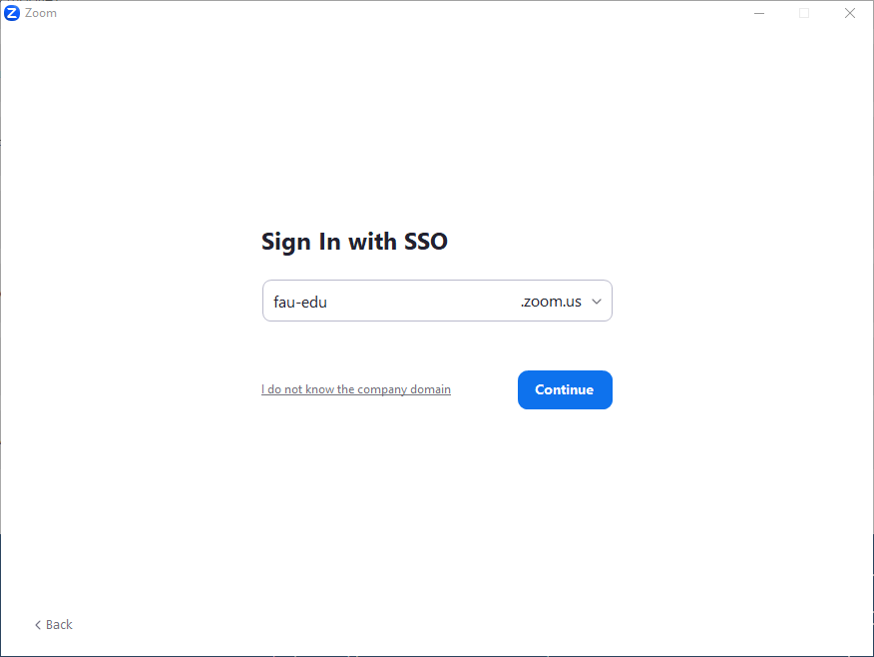Click the Back arrow chevron icon
Viewport: 874px width, 657px height.
click(38, 625)
